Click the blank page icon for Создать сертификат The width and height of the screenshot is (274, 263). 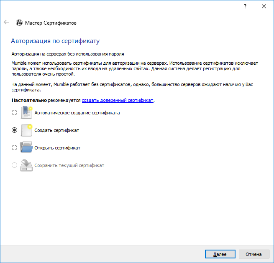pyautogui.click(x=26, y=130)
